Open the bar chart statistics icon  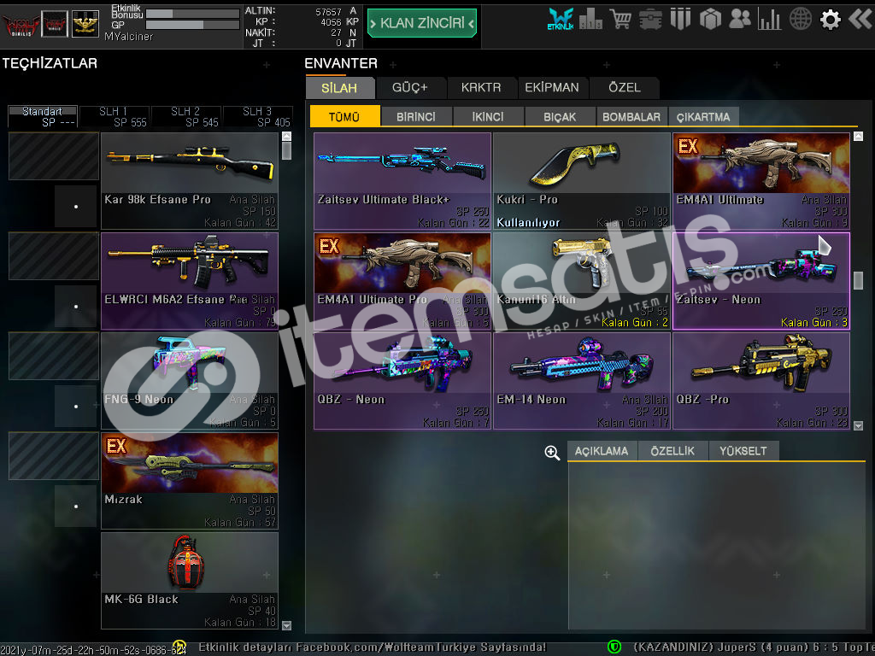(770, 20)
